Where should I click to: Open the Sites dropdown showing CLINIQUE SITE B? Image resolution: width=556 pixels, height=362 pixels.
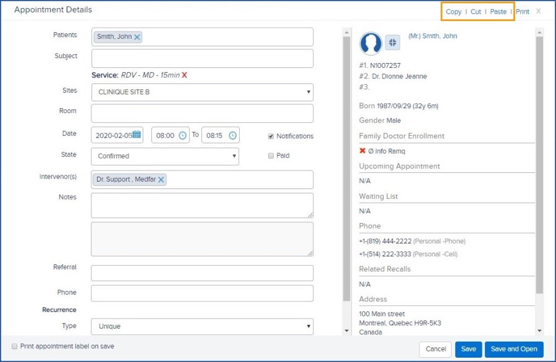(202, 91)
